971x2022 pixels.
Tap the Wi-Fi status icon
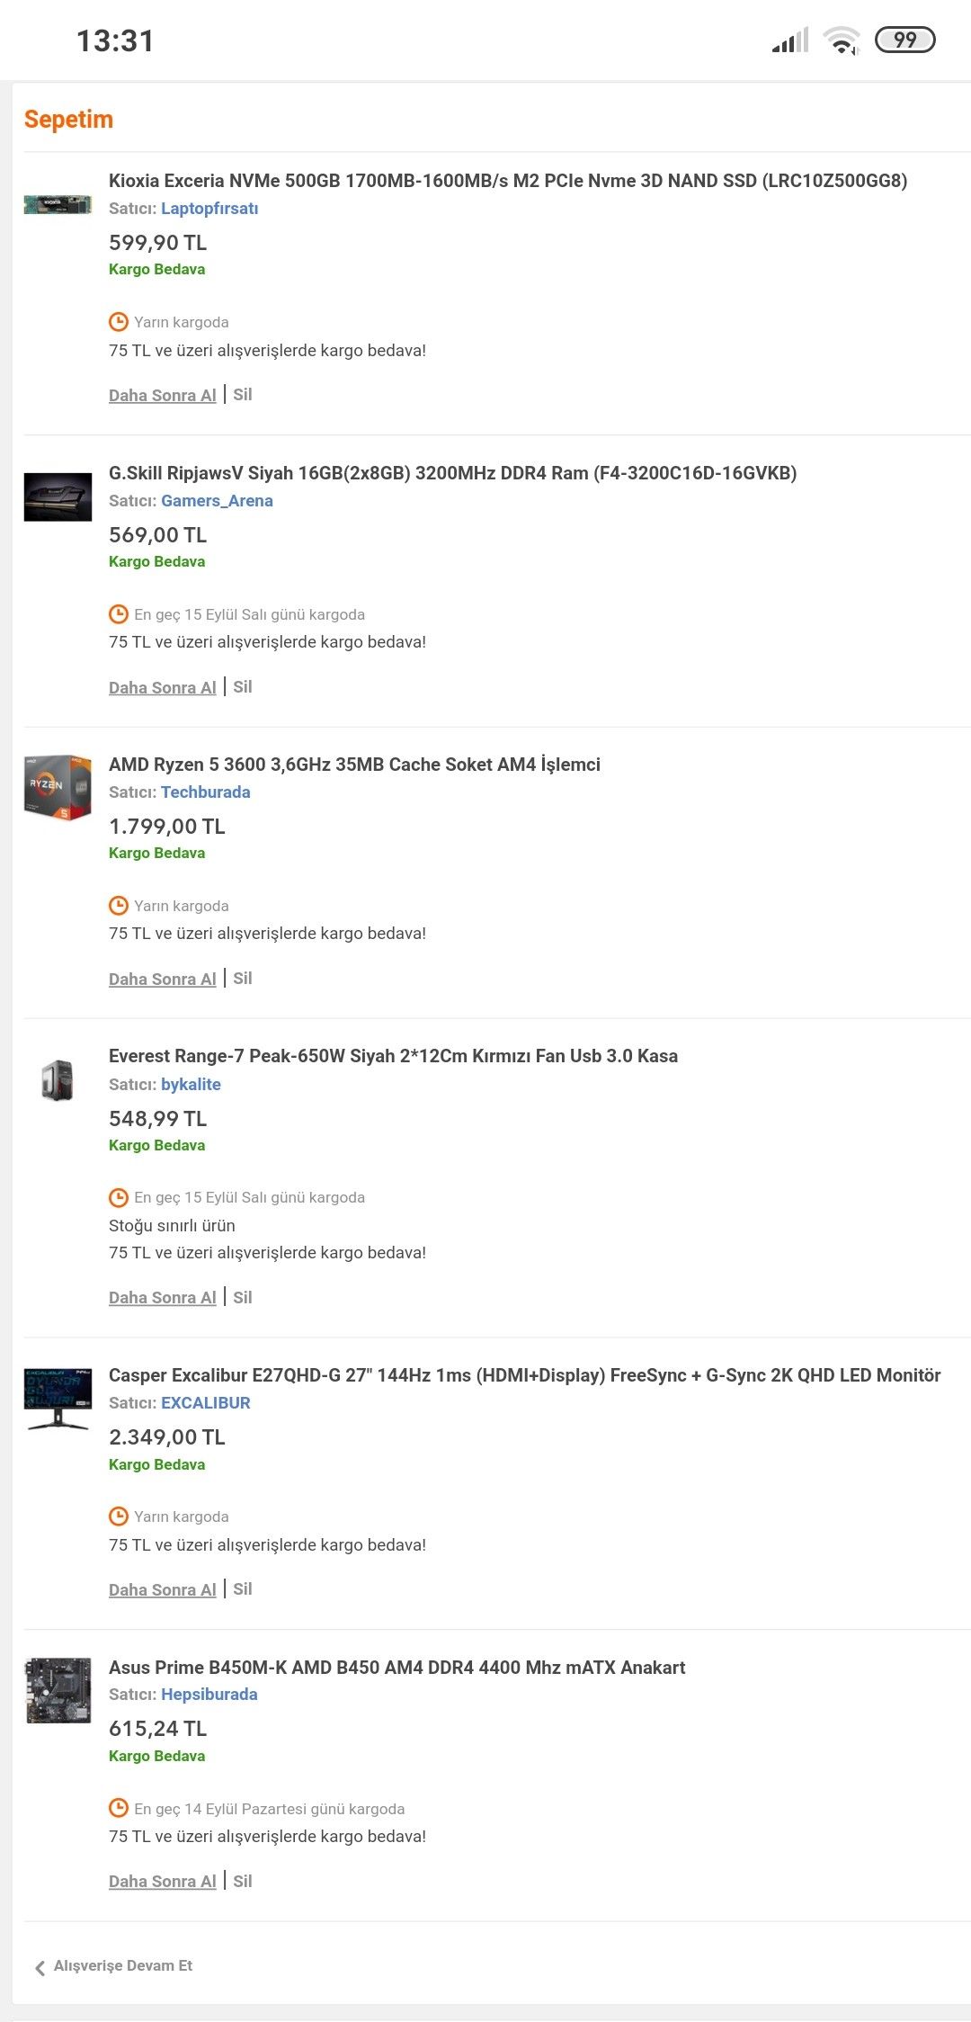point(842,40)
